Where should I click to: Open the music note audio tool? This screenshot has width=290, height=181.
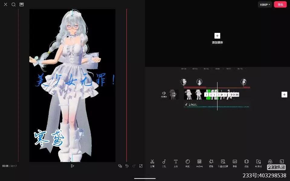164,163
